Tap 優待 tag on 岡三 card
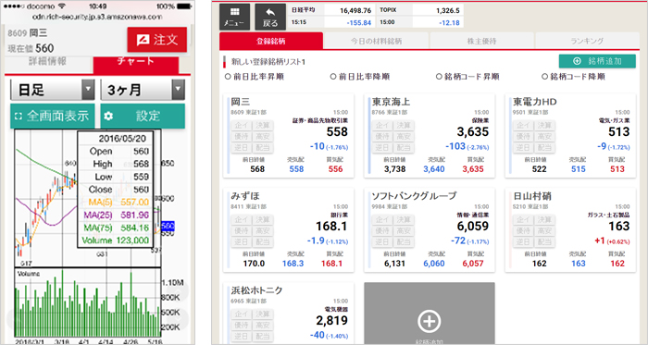648x345 pixels. [x=242, y=137]
